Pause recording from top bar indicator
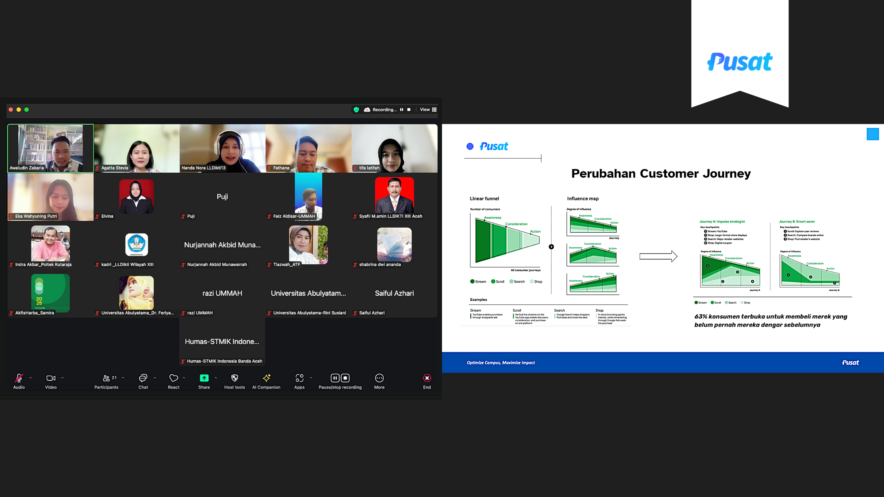 pos(402,110)
